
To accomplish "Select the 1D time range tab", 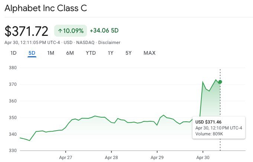I will pos(13,53).
